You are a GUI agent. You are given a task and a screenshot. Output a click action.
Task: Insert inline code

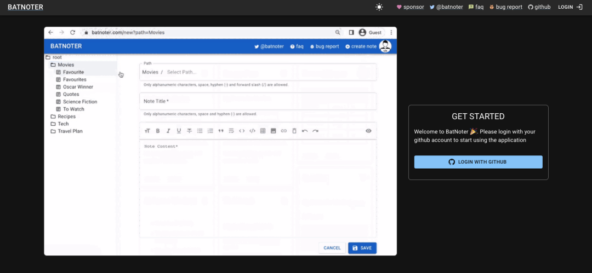point(242,131)
